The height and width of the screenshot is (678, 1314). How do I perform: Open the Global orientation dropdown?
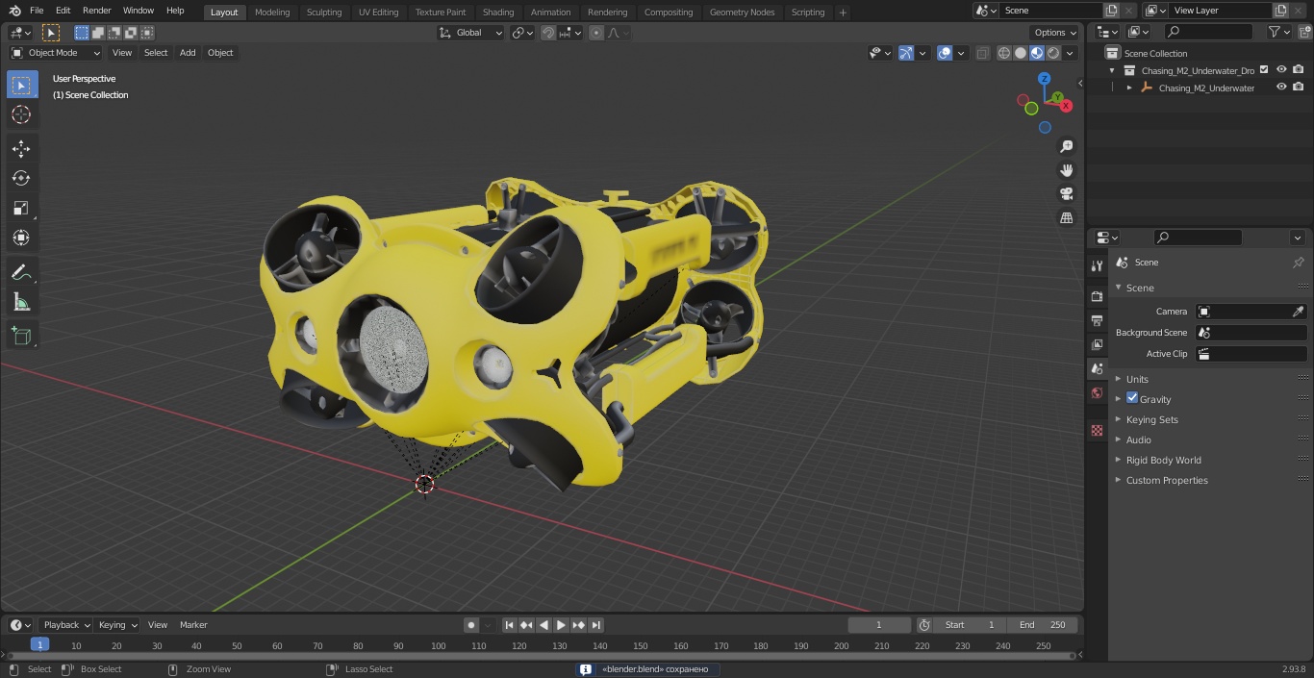(x=471, y=33)
